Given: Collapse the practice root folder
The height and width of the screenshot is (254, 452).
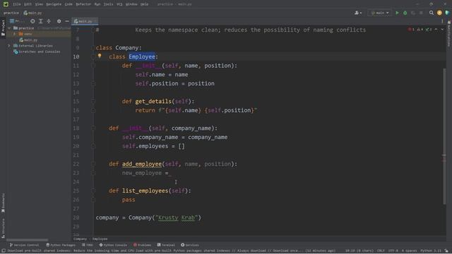Looking at the screenshot, I should pos(9,28).
